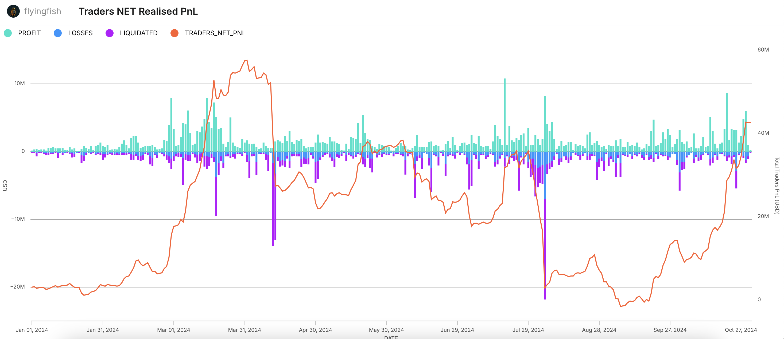Toggle PROFIT series via teal legend dot
Image resolution: width=784 pixels, height=339 pixels.
click(x=8, y=33)
